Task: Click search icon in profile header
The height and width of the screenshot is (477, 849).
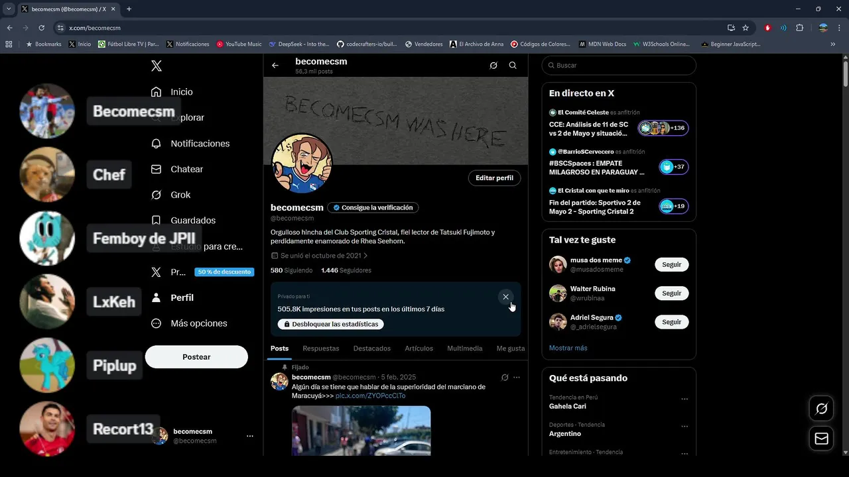Action: click(x=513, y=66)
